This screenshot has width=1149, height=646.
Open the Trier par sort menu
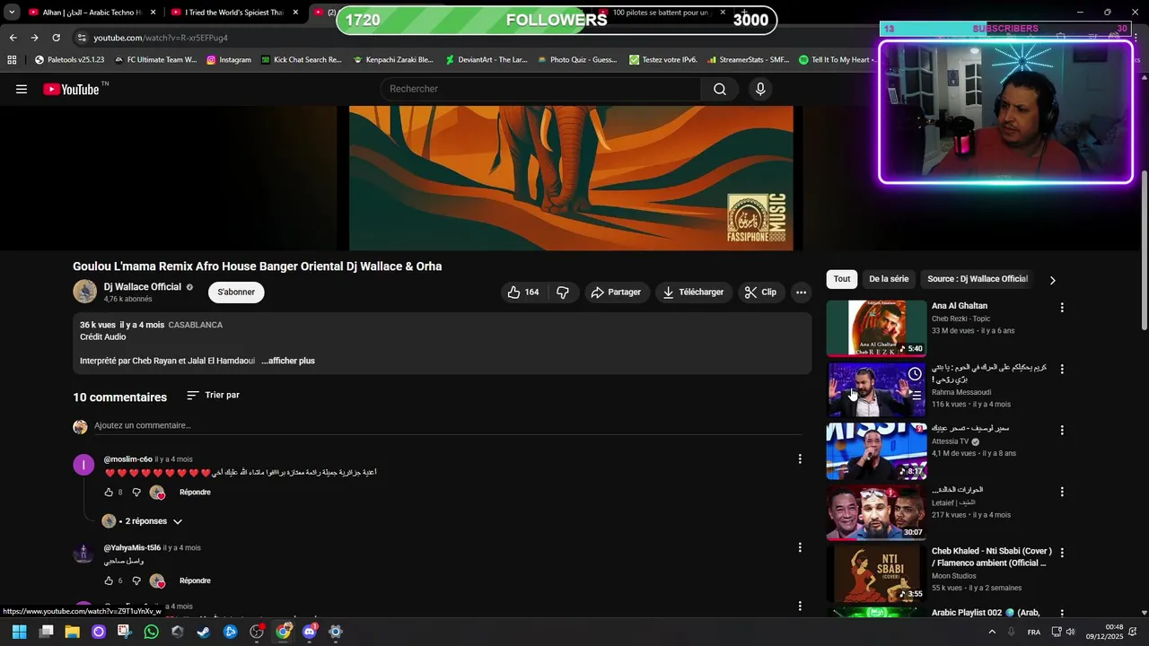(x=213, y=396)
